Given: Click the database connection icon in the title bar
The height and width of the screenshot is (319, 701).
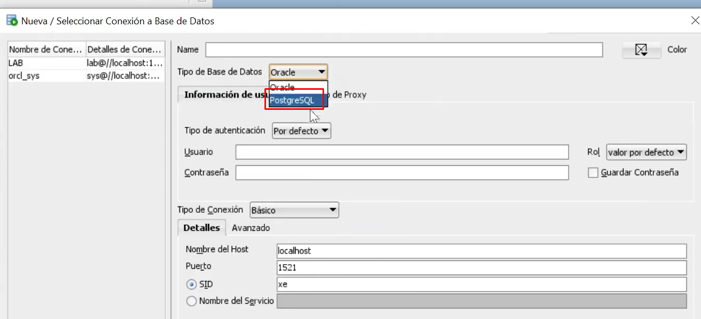Looking at the screenshot, I should click(x=11, y=21).
